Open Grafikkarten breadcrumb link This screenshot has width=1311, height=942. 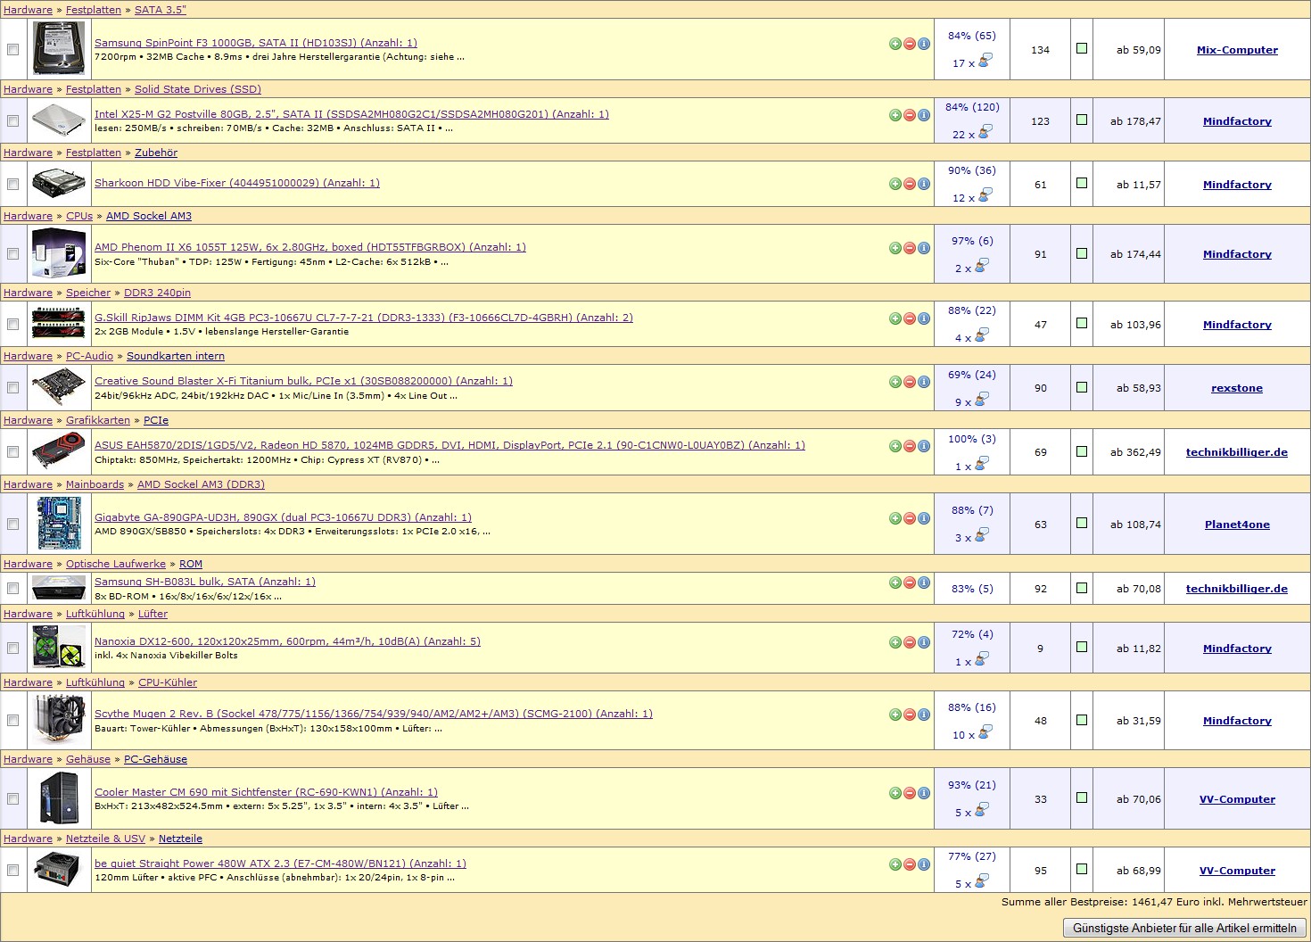(98, 420)
